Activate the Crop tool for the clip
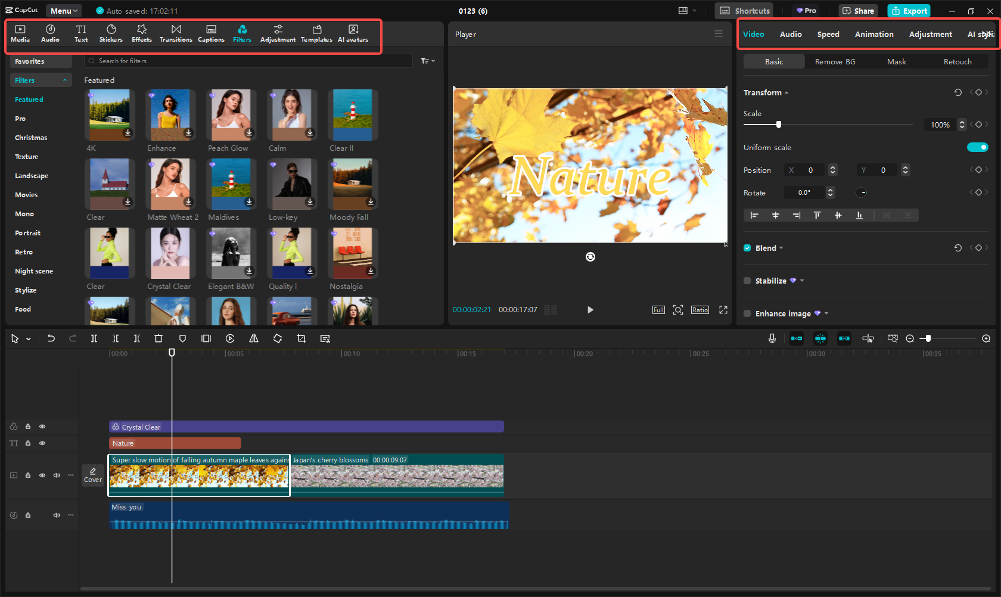 coord(301,338)
